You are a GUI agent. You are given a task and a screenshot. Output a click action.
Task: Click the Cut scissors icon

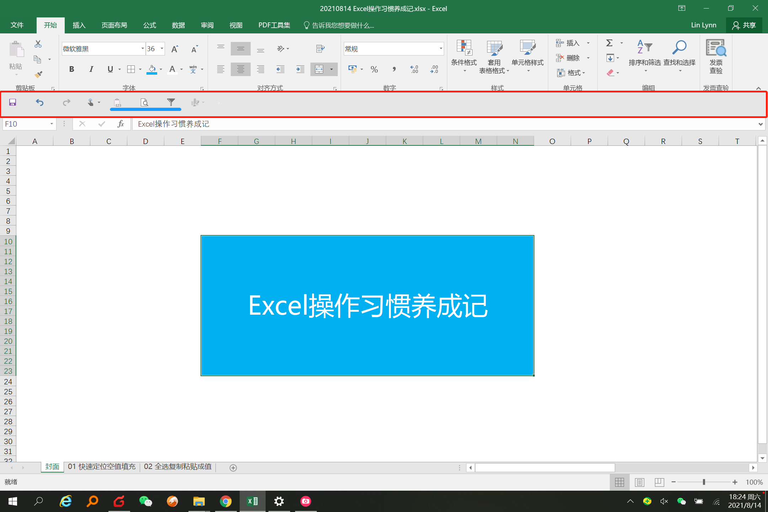tap(38, 44)
